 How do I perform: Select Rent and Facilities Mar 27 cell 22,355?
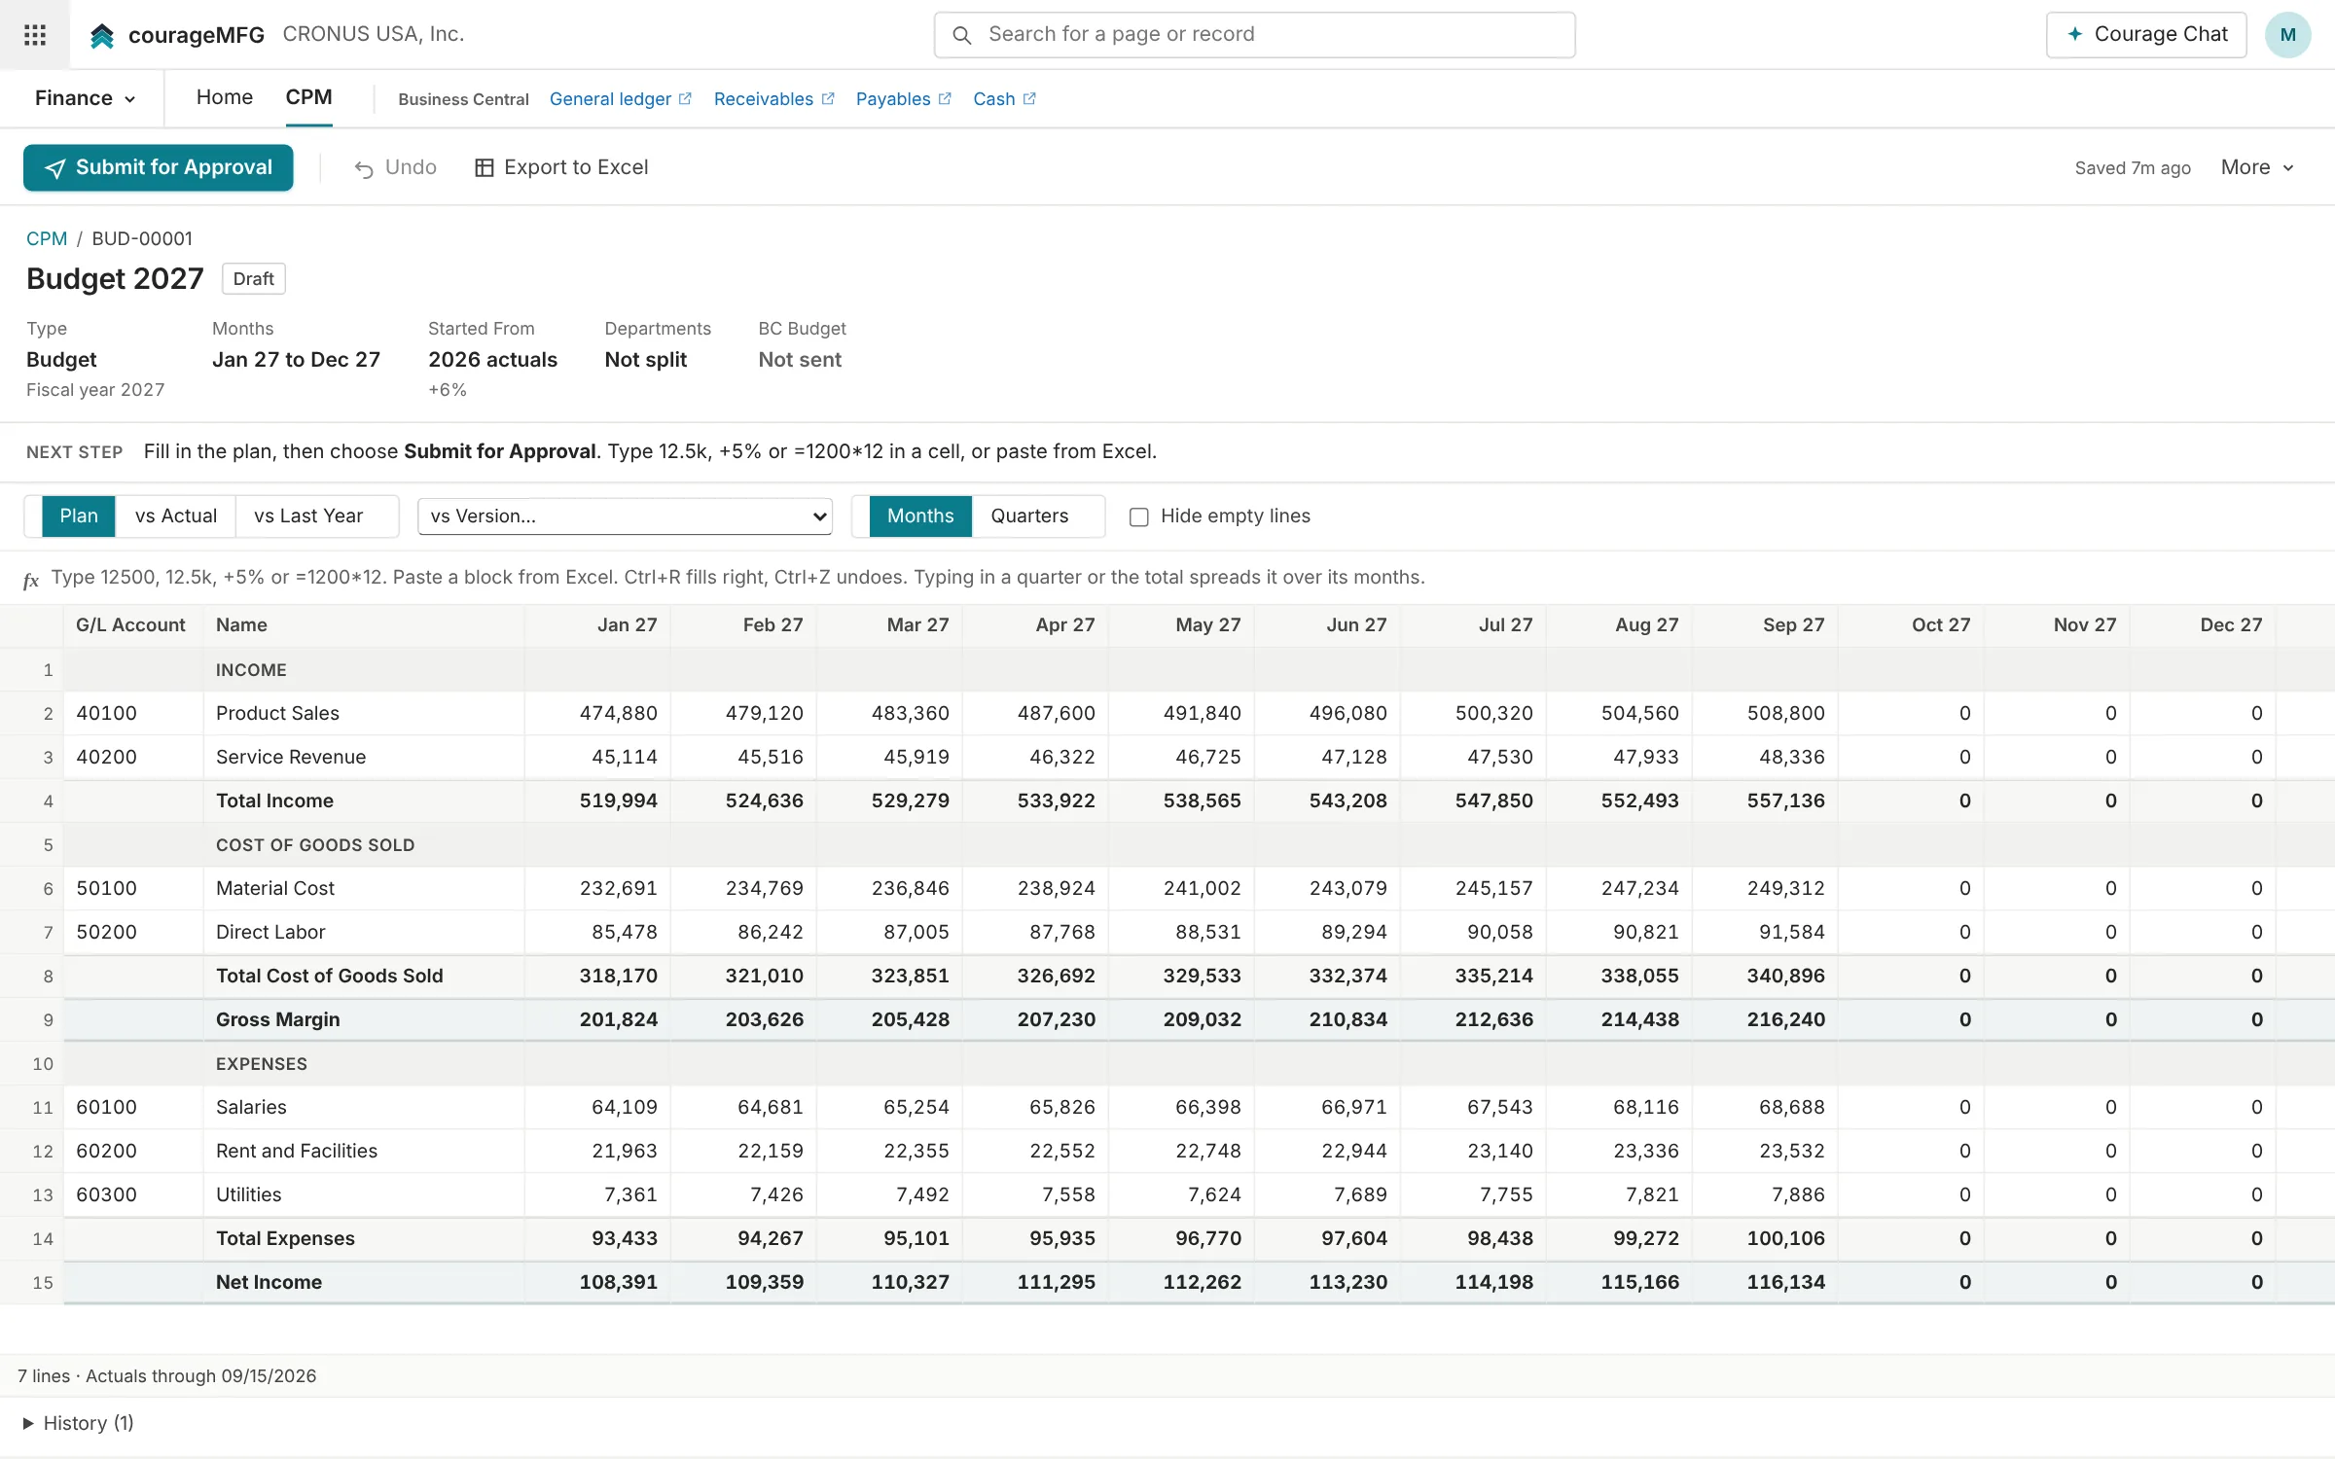(889, 1151)
